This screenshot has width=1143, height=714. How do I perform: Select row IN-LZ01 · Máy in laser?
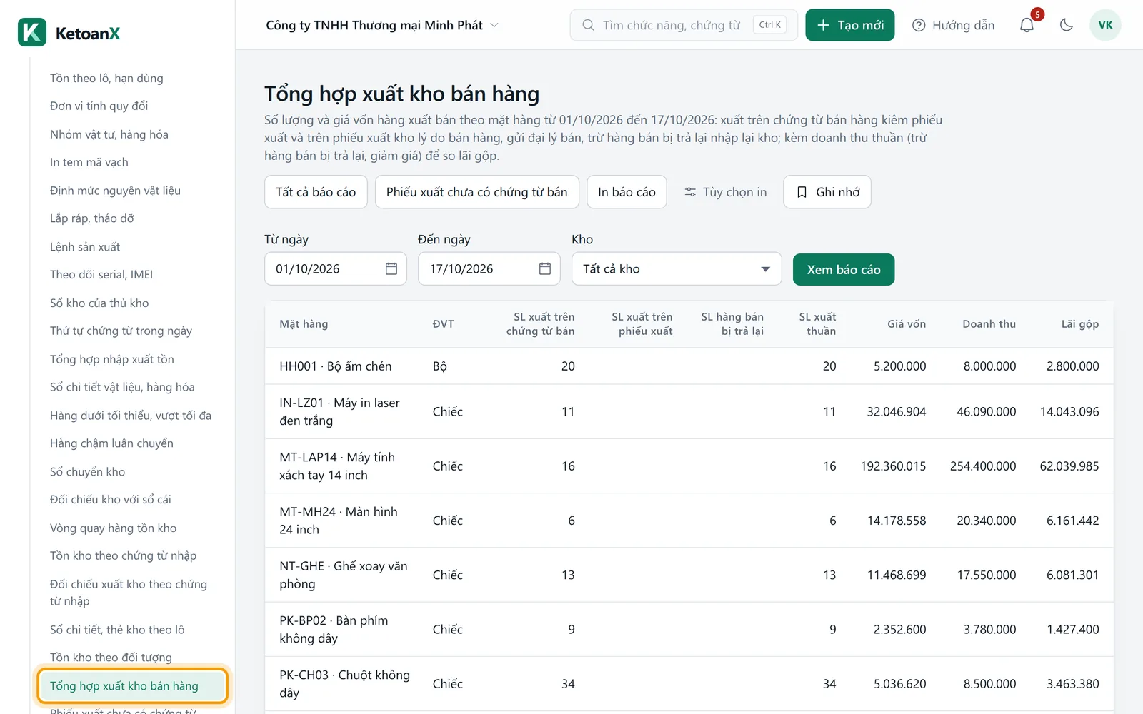689,412
